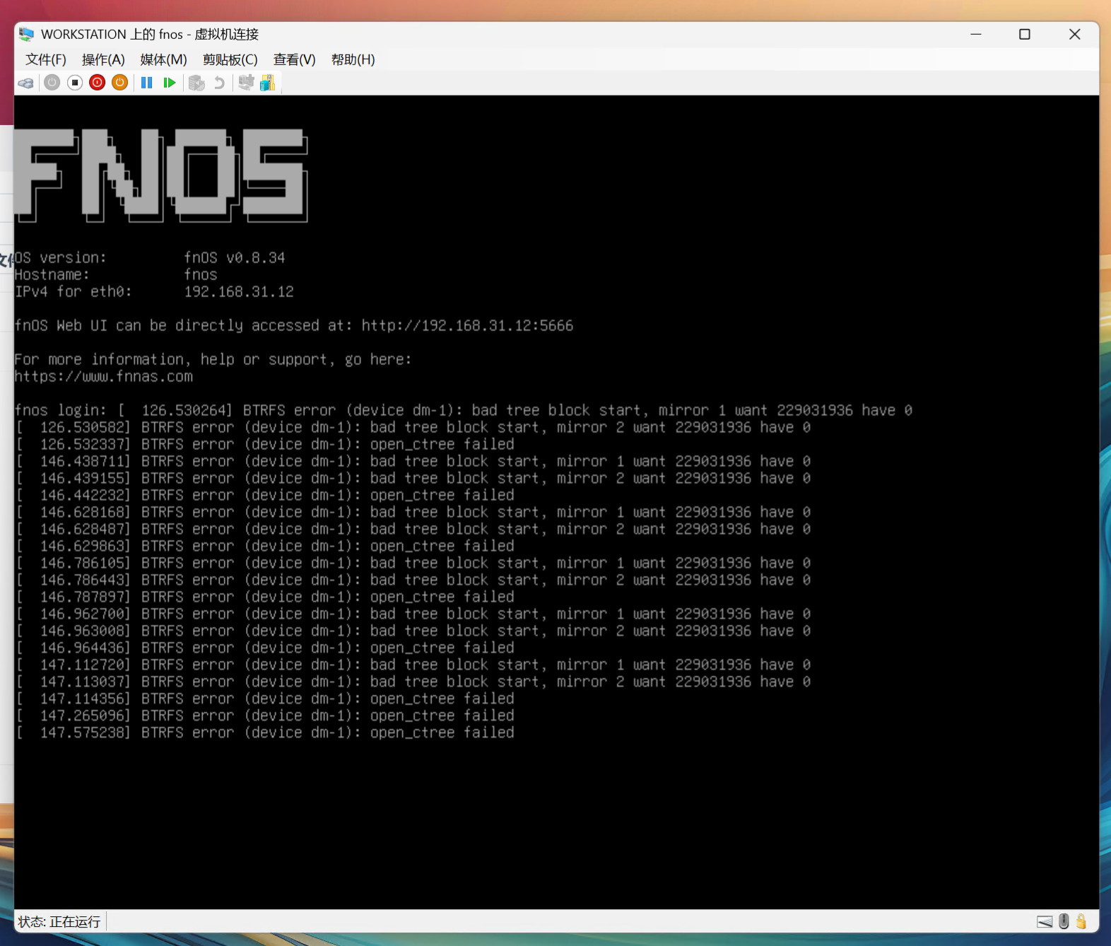Open the 媒体(M) menu
1111x946 pixels.
163,60
